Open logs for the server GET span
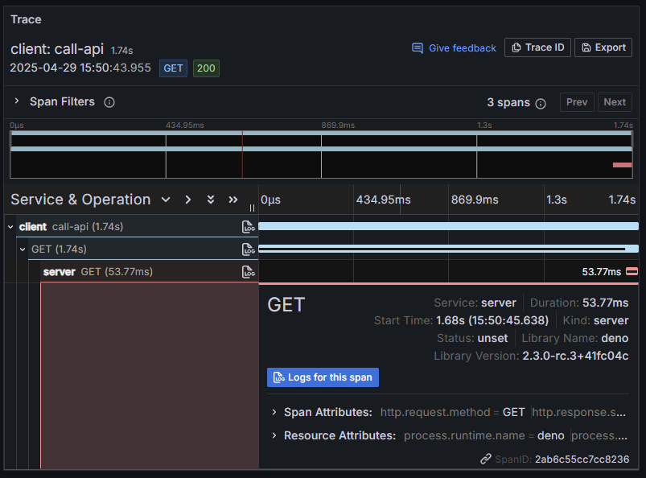 pos(249,271)
